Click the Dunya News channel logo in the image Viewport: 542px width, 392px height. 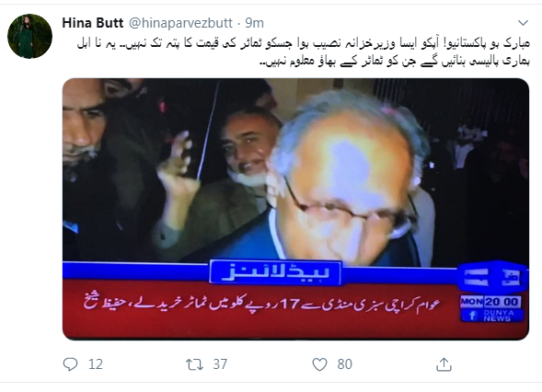point(492,279)
